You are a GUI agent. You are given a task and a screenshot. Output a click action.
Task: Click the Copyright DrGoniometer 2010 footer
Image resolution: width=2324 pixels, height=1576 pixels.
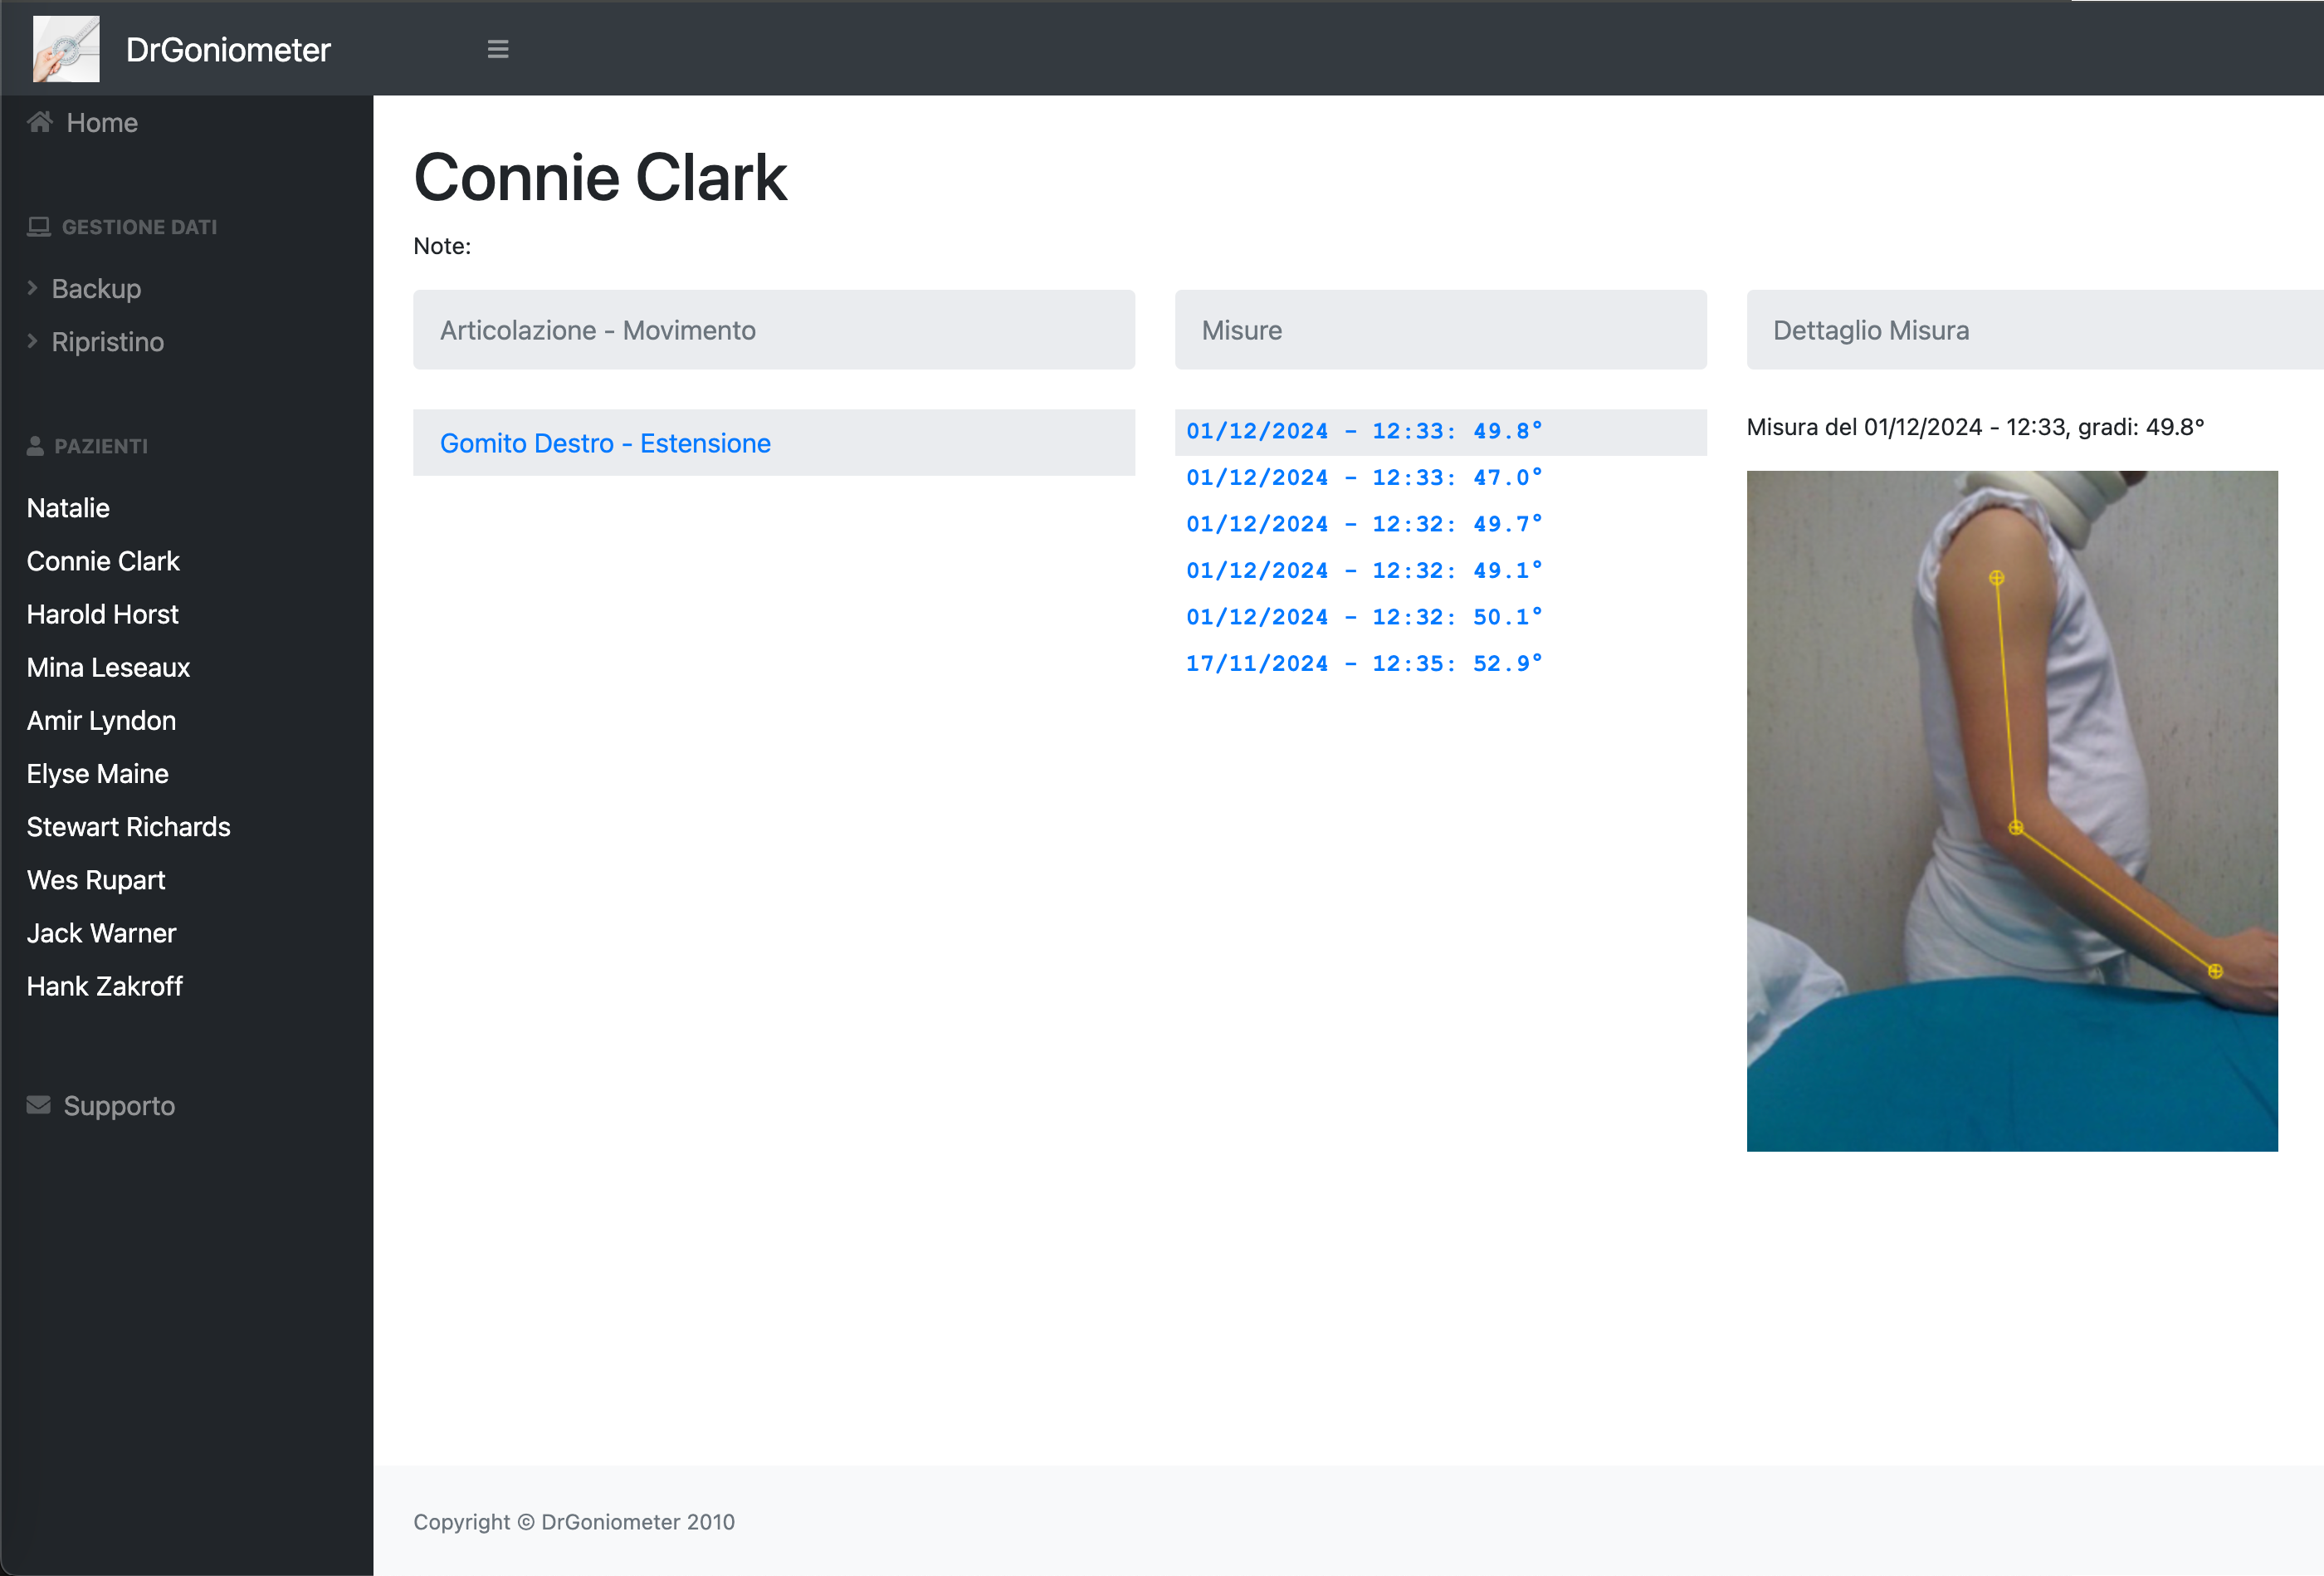(573, 1521)
